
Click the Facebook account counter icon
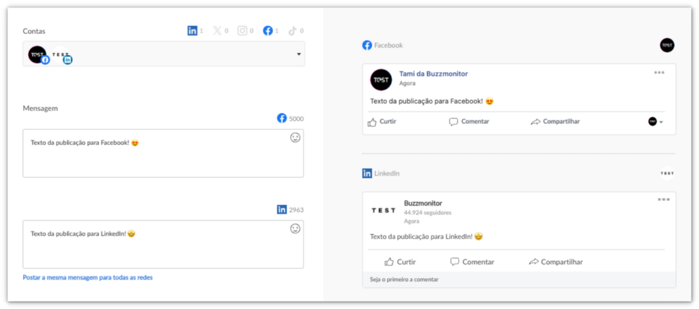268,31
